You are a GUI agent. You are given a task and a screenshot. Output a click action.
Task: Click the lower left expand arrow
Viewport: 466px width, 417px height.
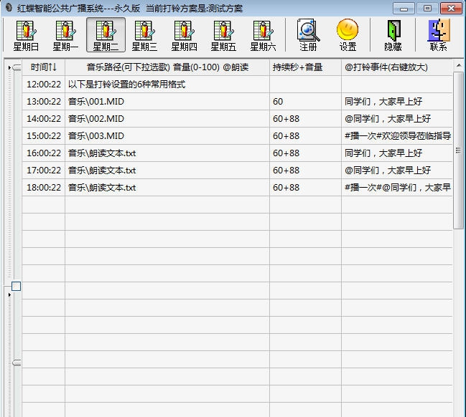[x=9, y=294]
